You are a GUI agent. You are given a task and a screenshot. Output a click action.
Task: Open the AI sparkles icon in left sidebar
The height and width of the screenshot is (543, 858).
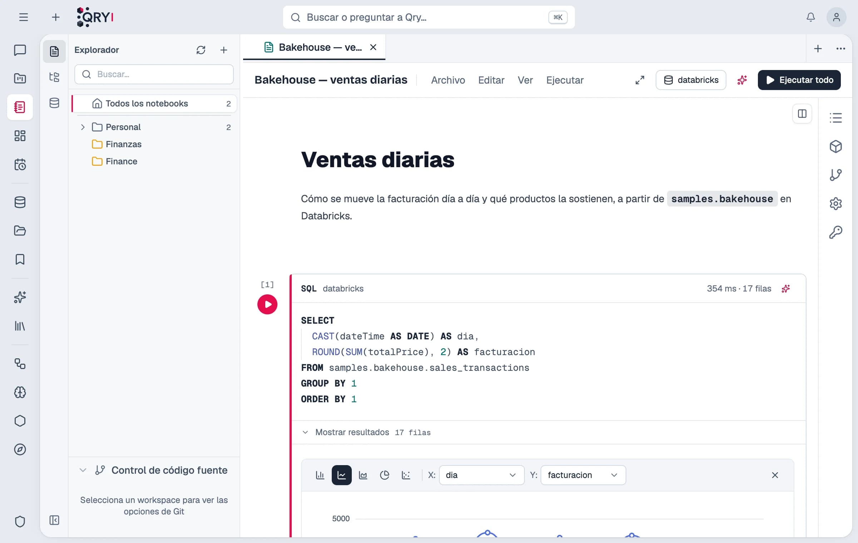click(20, 297)
